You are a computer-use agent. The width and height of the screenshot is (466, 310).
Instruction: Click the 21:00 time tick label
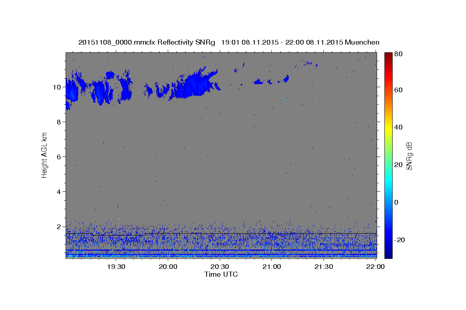click(272, 267)
